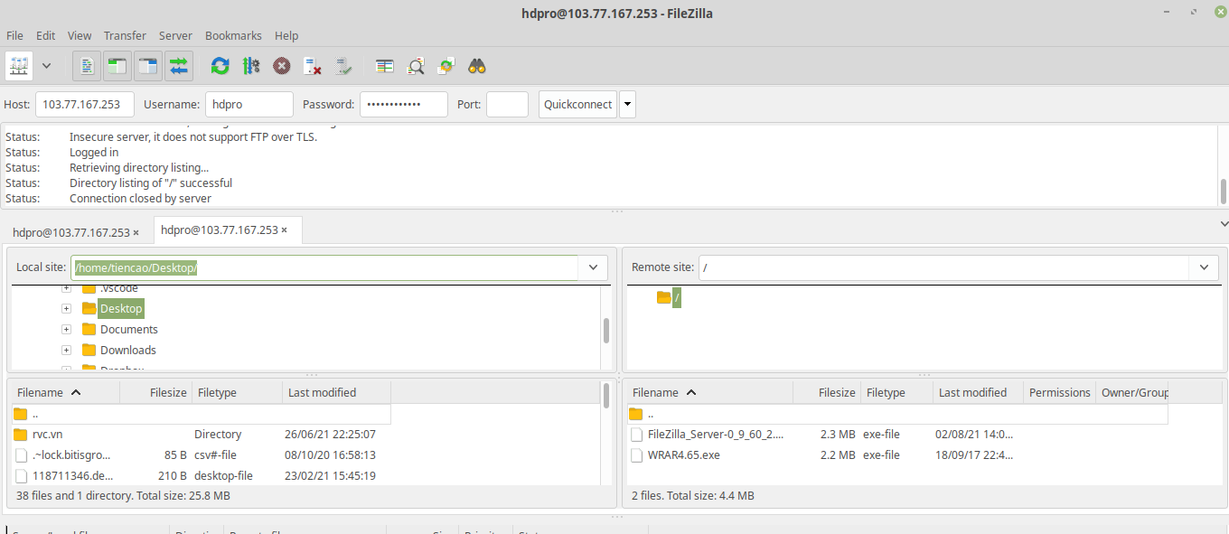Sort remote files by Last modified column
This screenshot has height=534, width=1229.
pyautogui.click(x=979, y=393)
